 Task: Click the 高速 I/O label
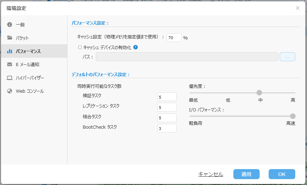290,123
